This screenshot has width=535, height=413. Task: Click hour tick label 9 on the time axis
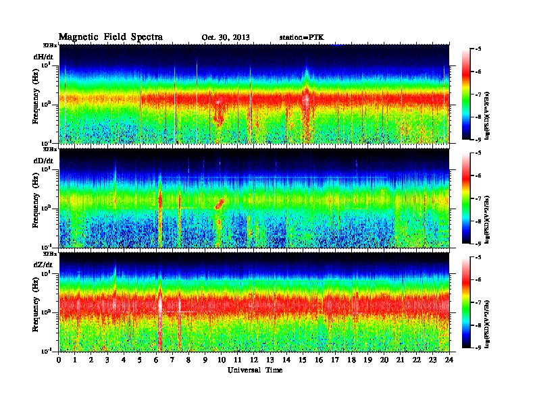coord(205,360)
